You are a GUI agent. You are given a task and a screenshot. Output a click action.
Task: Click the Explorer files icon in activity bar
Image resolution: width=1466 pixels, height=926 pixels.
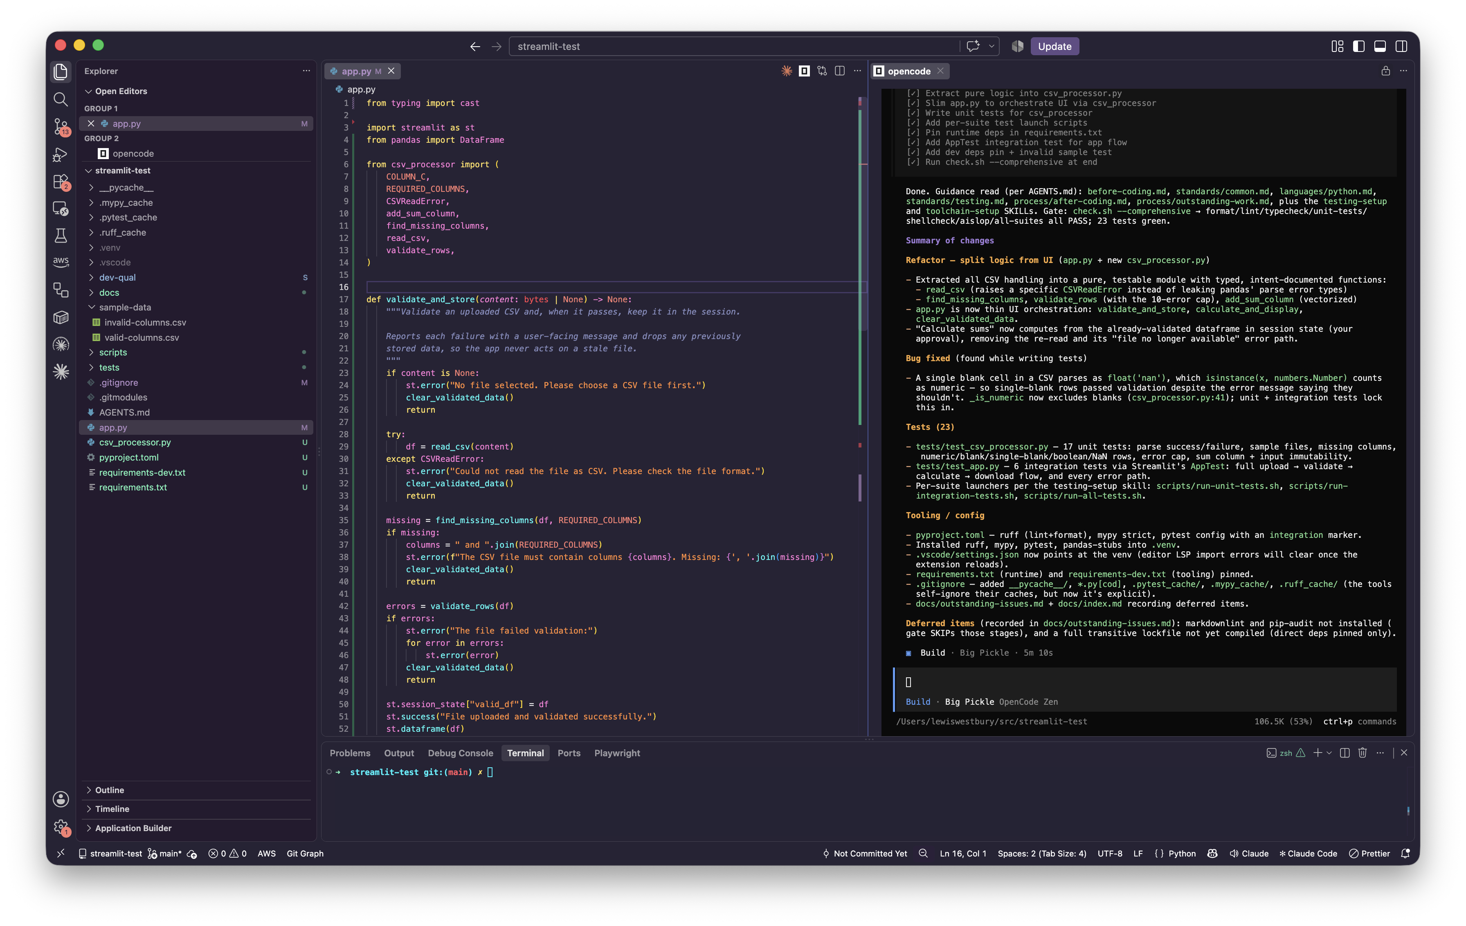point(60,71)
